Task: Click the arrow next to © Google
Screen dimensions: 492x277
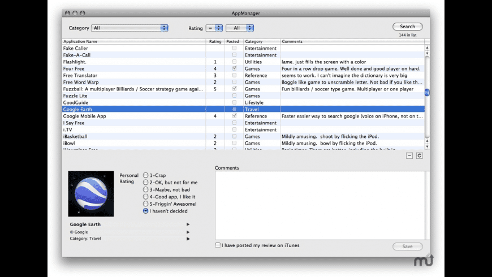Action: pos(188,232)
